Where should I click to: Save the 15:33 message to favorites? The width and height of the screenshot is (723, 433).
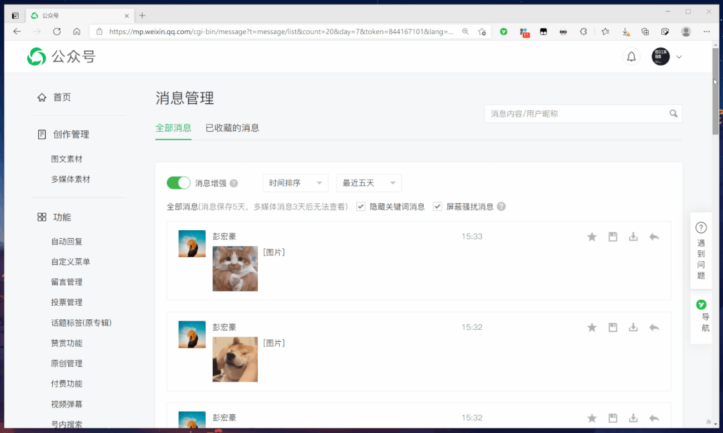click(613, 236)
